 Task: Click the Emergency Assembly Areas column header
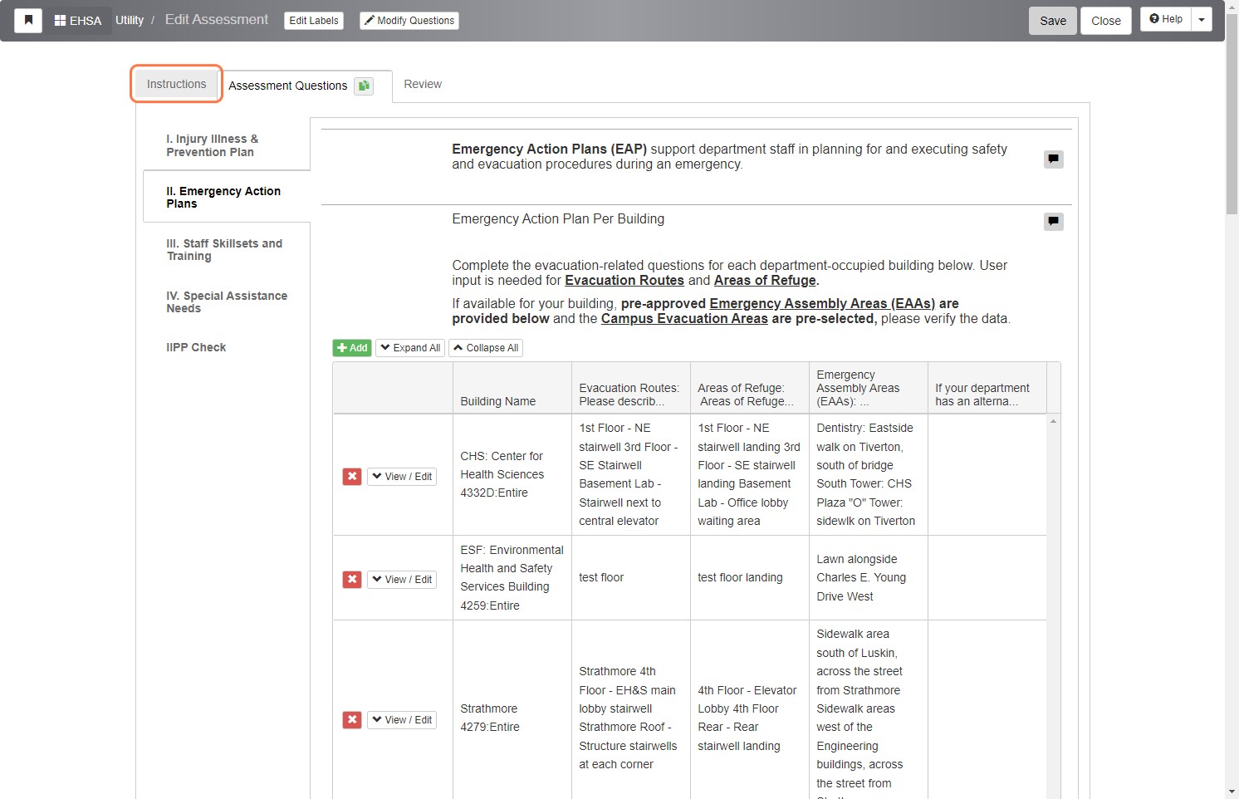point(868,388)
